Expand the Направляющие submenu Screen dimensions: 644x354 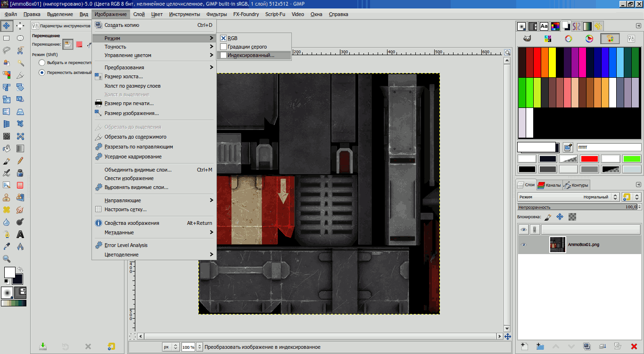[x=154, y=200]
